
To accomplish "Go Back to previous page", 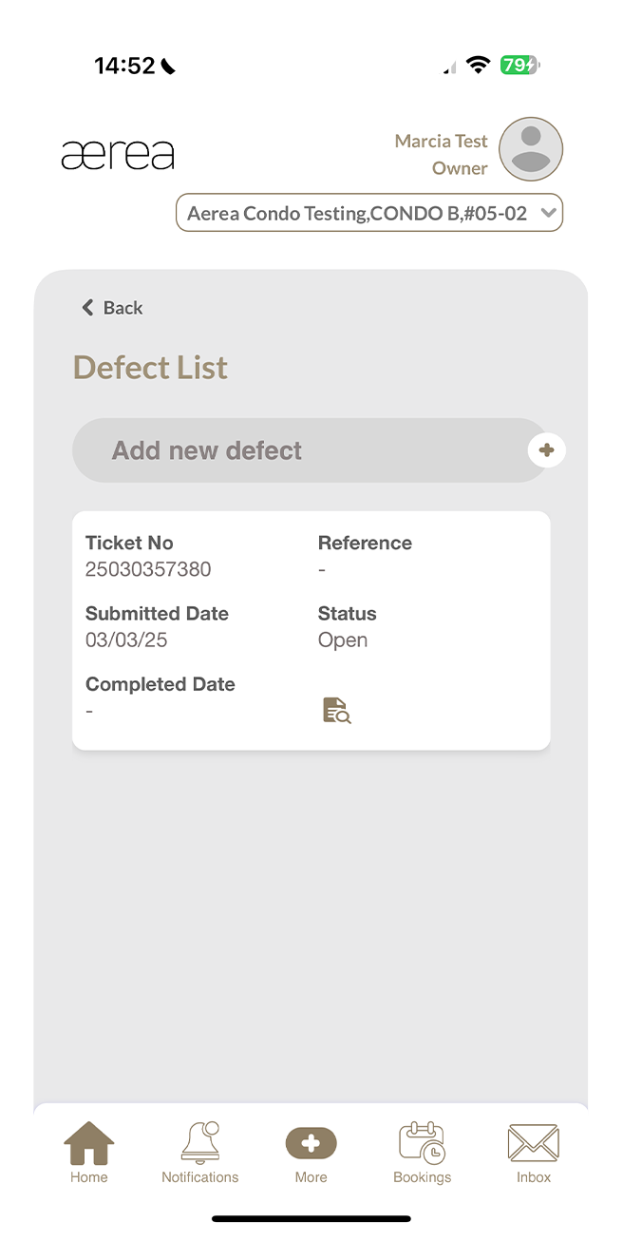I will [x=123, y=308].
